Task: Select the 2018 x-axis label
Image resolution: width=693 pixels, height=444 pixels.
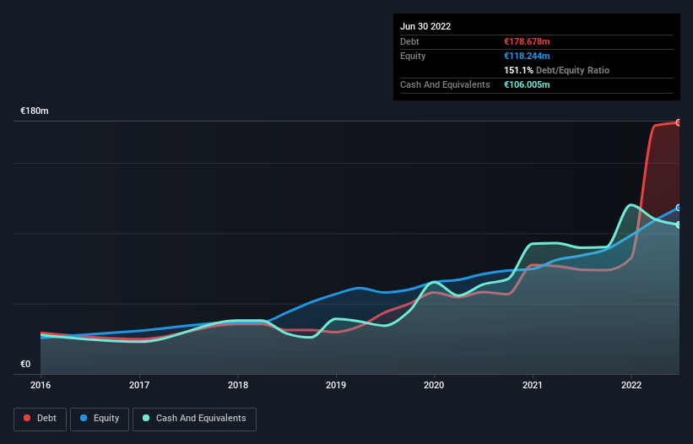Action: click(x=238, y=385)
